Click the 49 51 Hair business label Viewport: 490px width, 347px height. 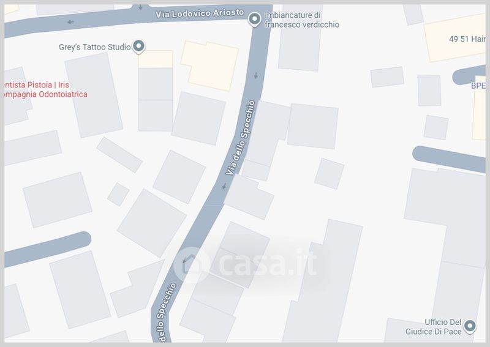[467, 39]
